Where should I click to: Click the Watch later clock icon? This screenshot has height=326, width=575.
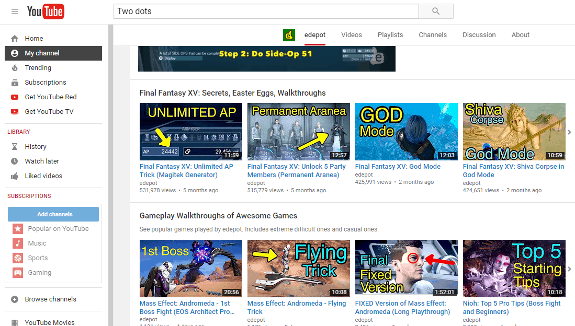pos(15,161)
